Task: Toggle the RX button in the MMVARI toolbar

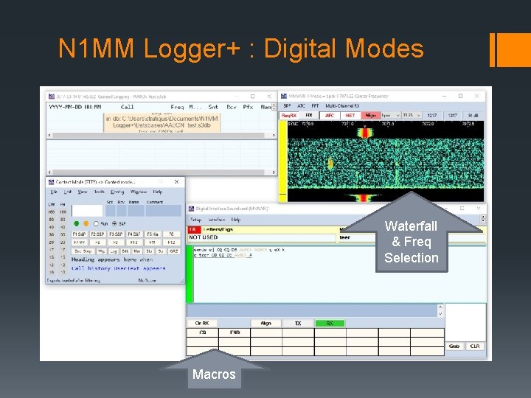Action: (x=309, y=116)
